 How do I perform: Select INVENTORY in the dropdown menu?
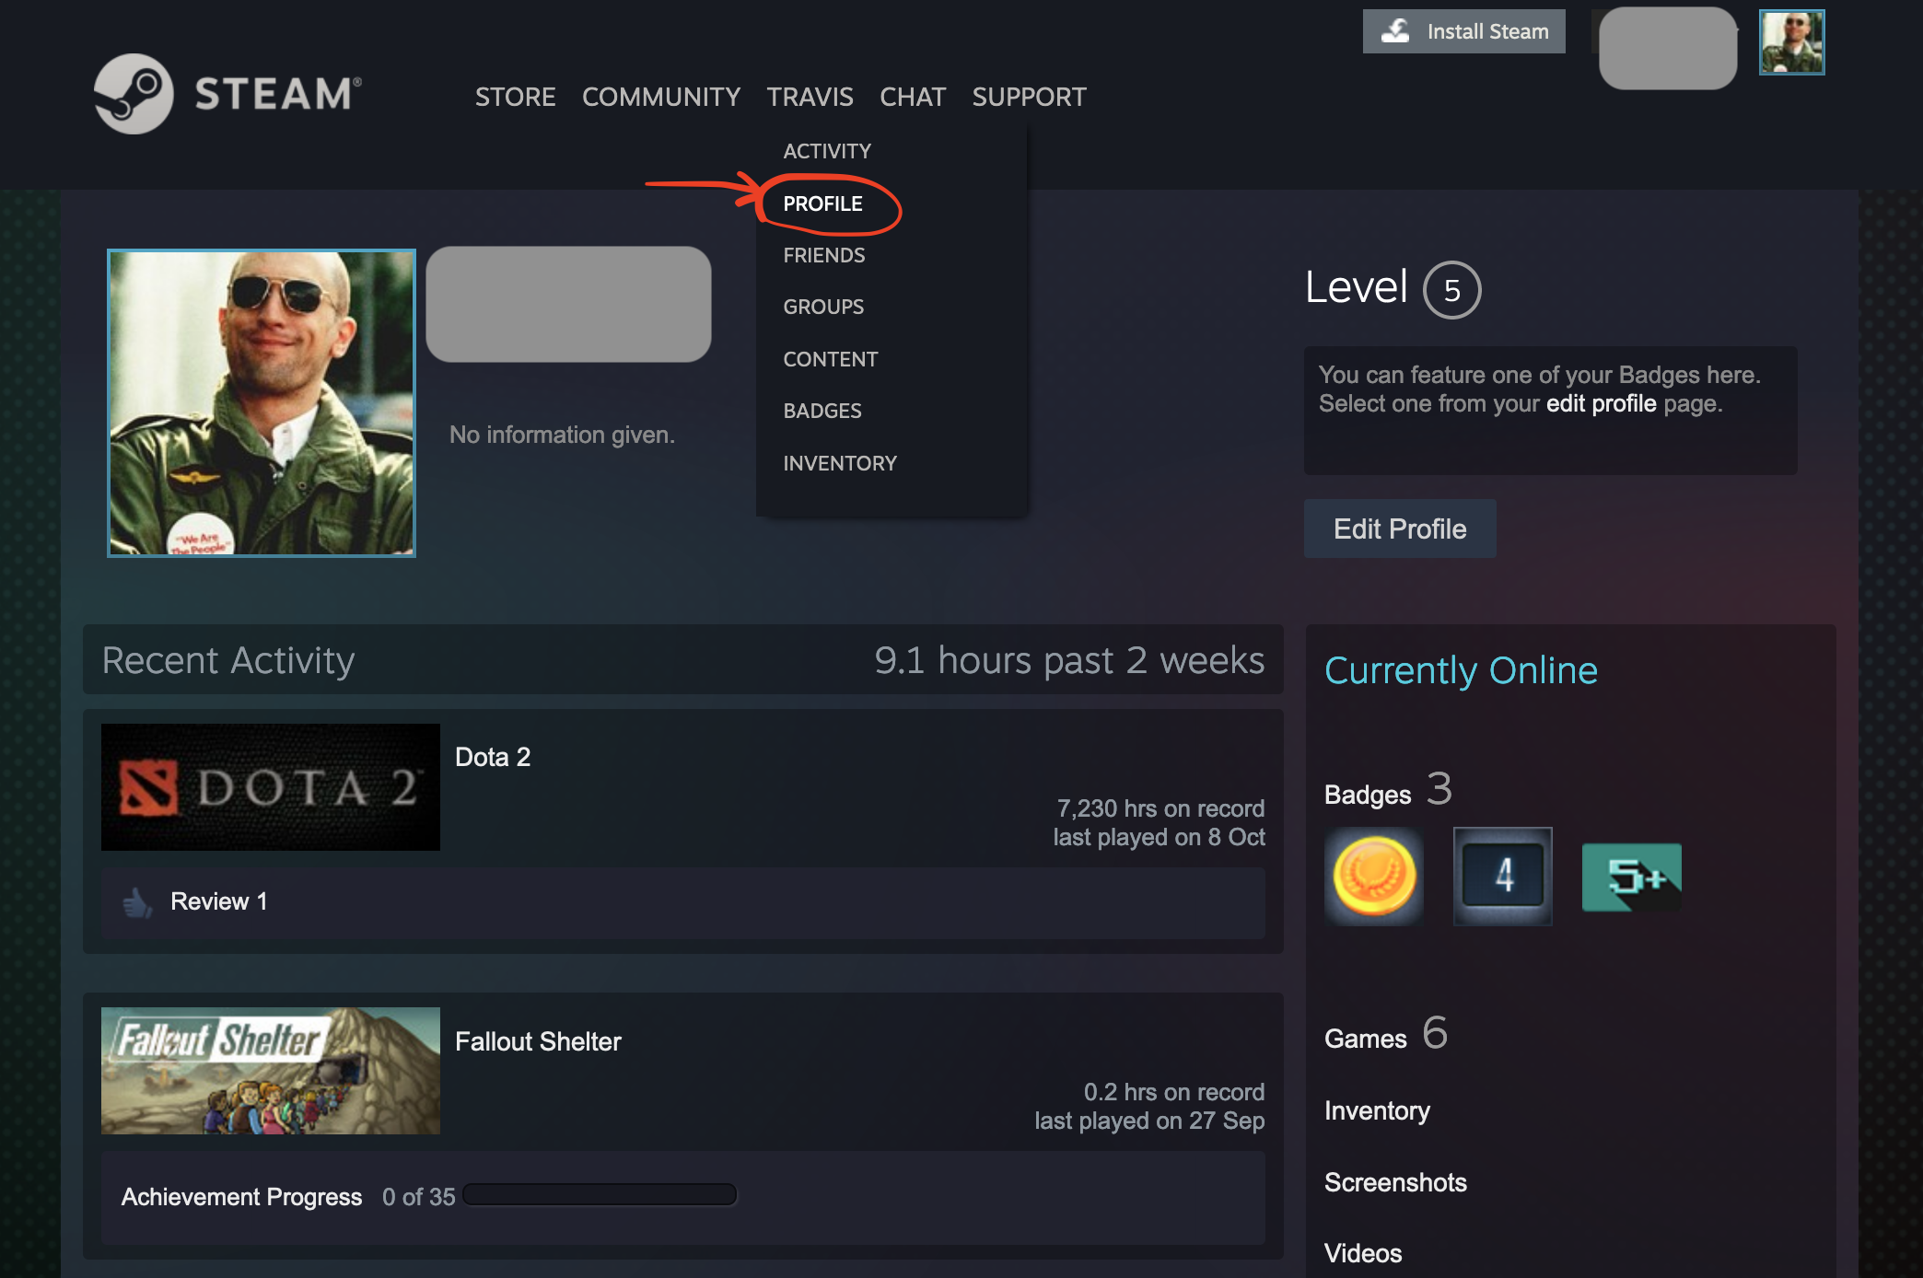839,463
